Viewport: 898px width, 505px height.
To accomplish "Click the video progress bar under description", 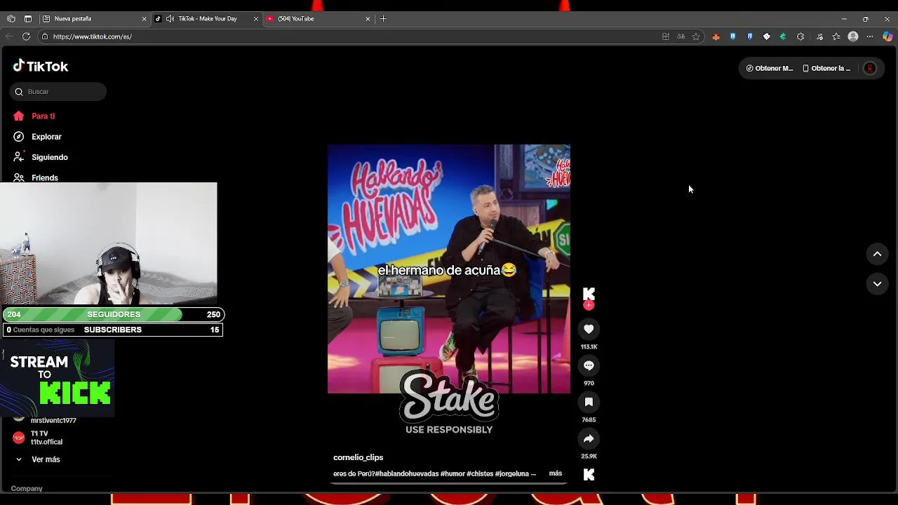I will 449,483.
